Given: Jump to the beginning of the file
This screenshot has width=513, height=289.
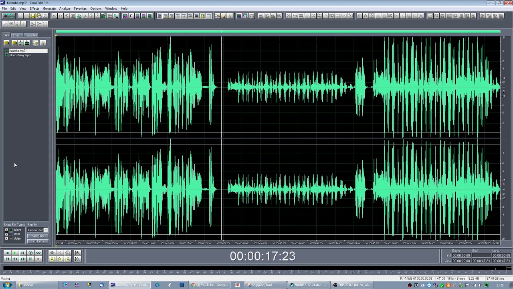Looking at the screenshot, I should click(x=8, y=259).
